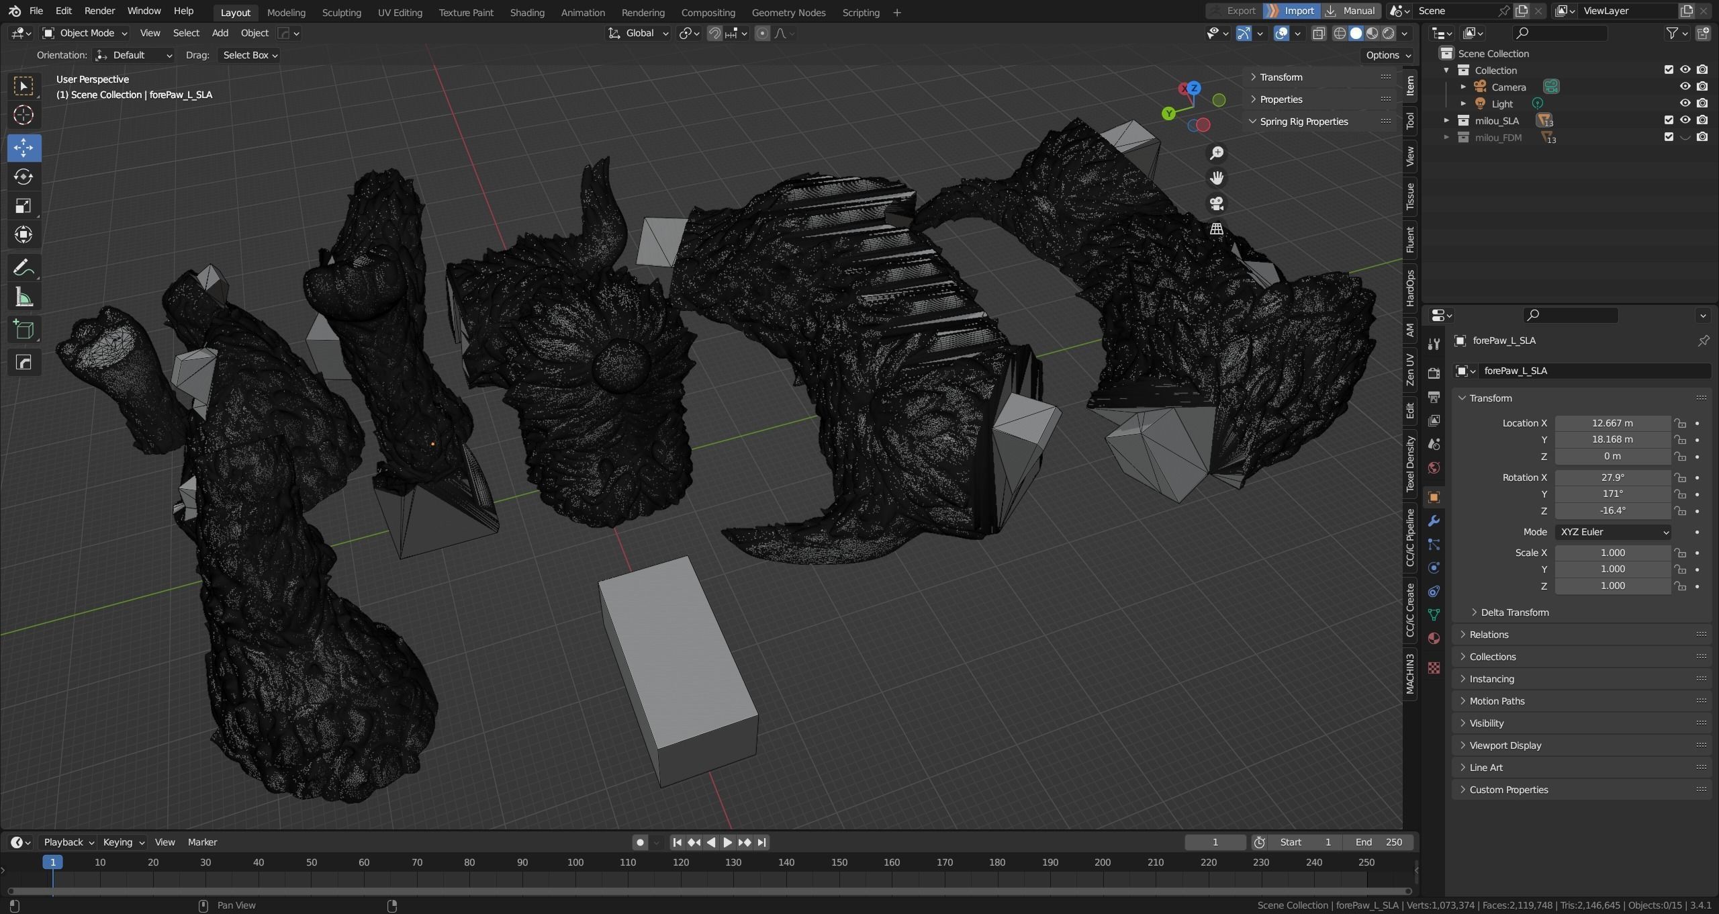This screenshot has width=1719, height=914.
Task: Open the XYZ Euler rotation mode dropdown
Action: [1613, 532]
